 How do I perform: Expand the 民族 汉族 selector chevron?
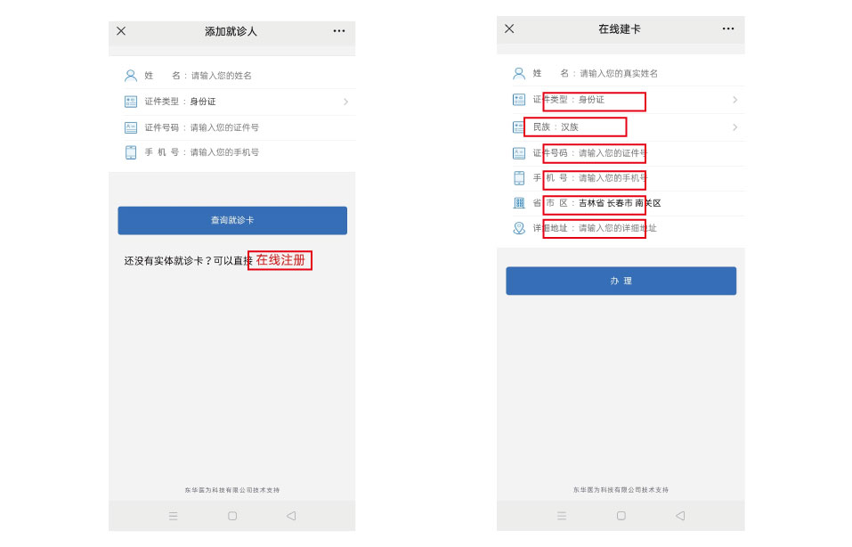(x=734, y=127)
